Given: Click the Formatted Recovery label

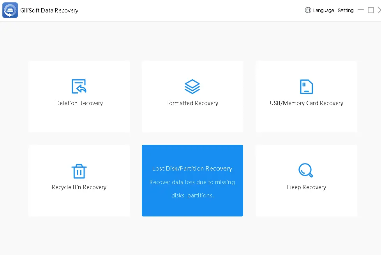Looking at the screenshot, I should point(192,103).
